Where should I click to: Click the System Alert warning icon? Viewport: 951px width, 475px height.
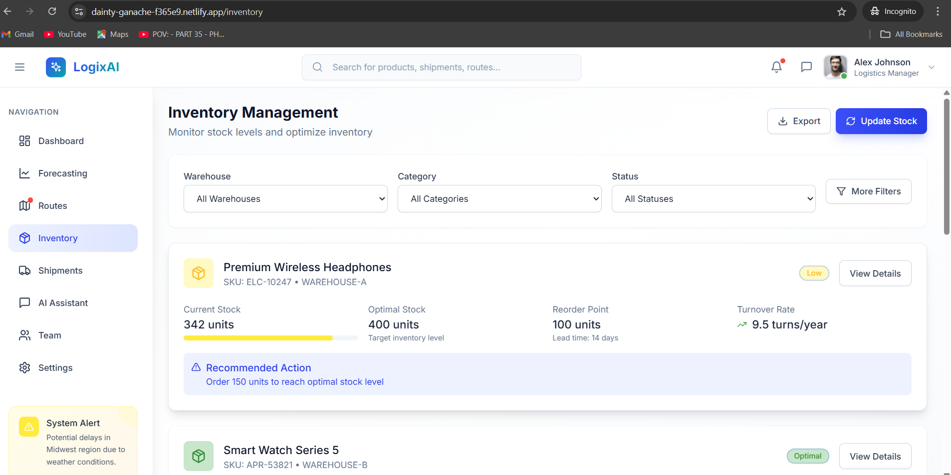[x=29, y=427]
